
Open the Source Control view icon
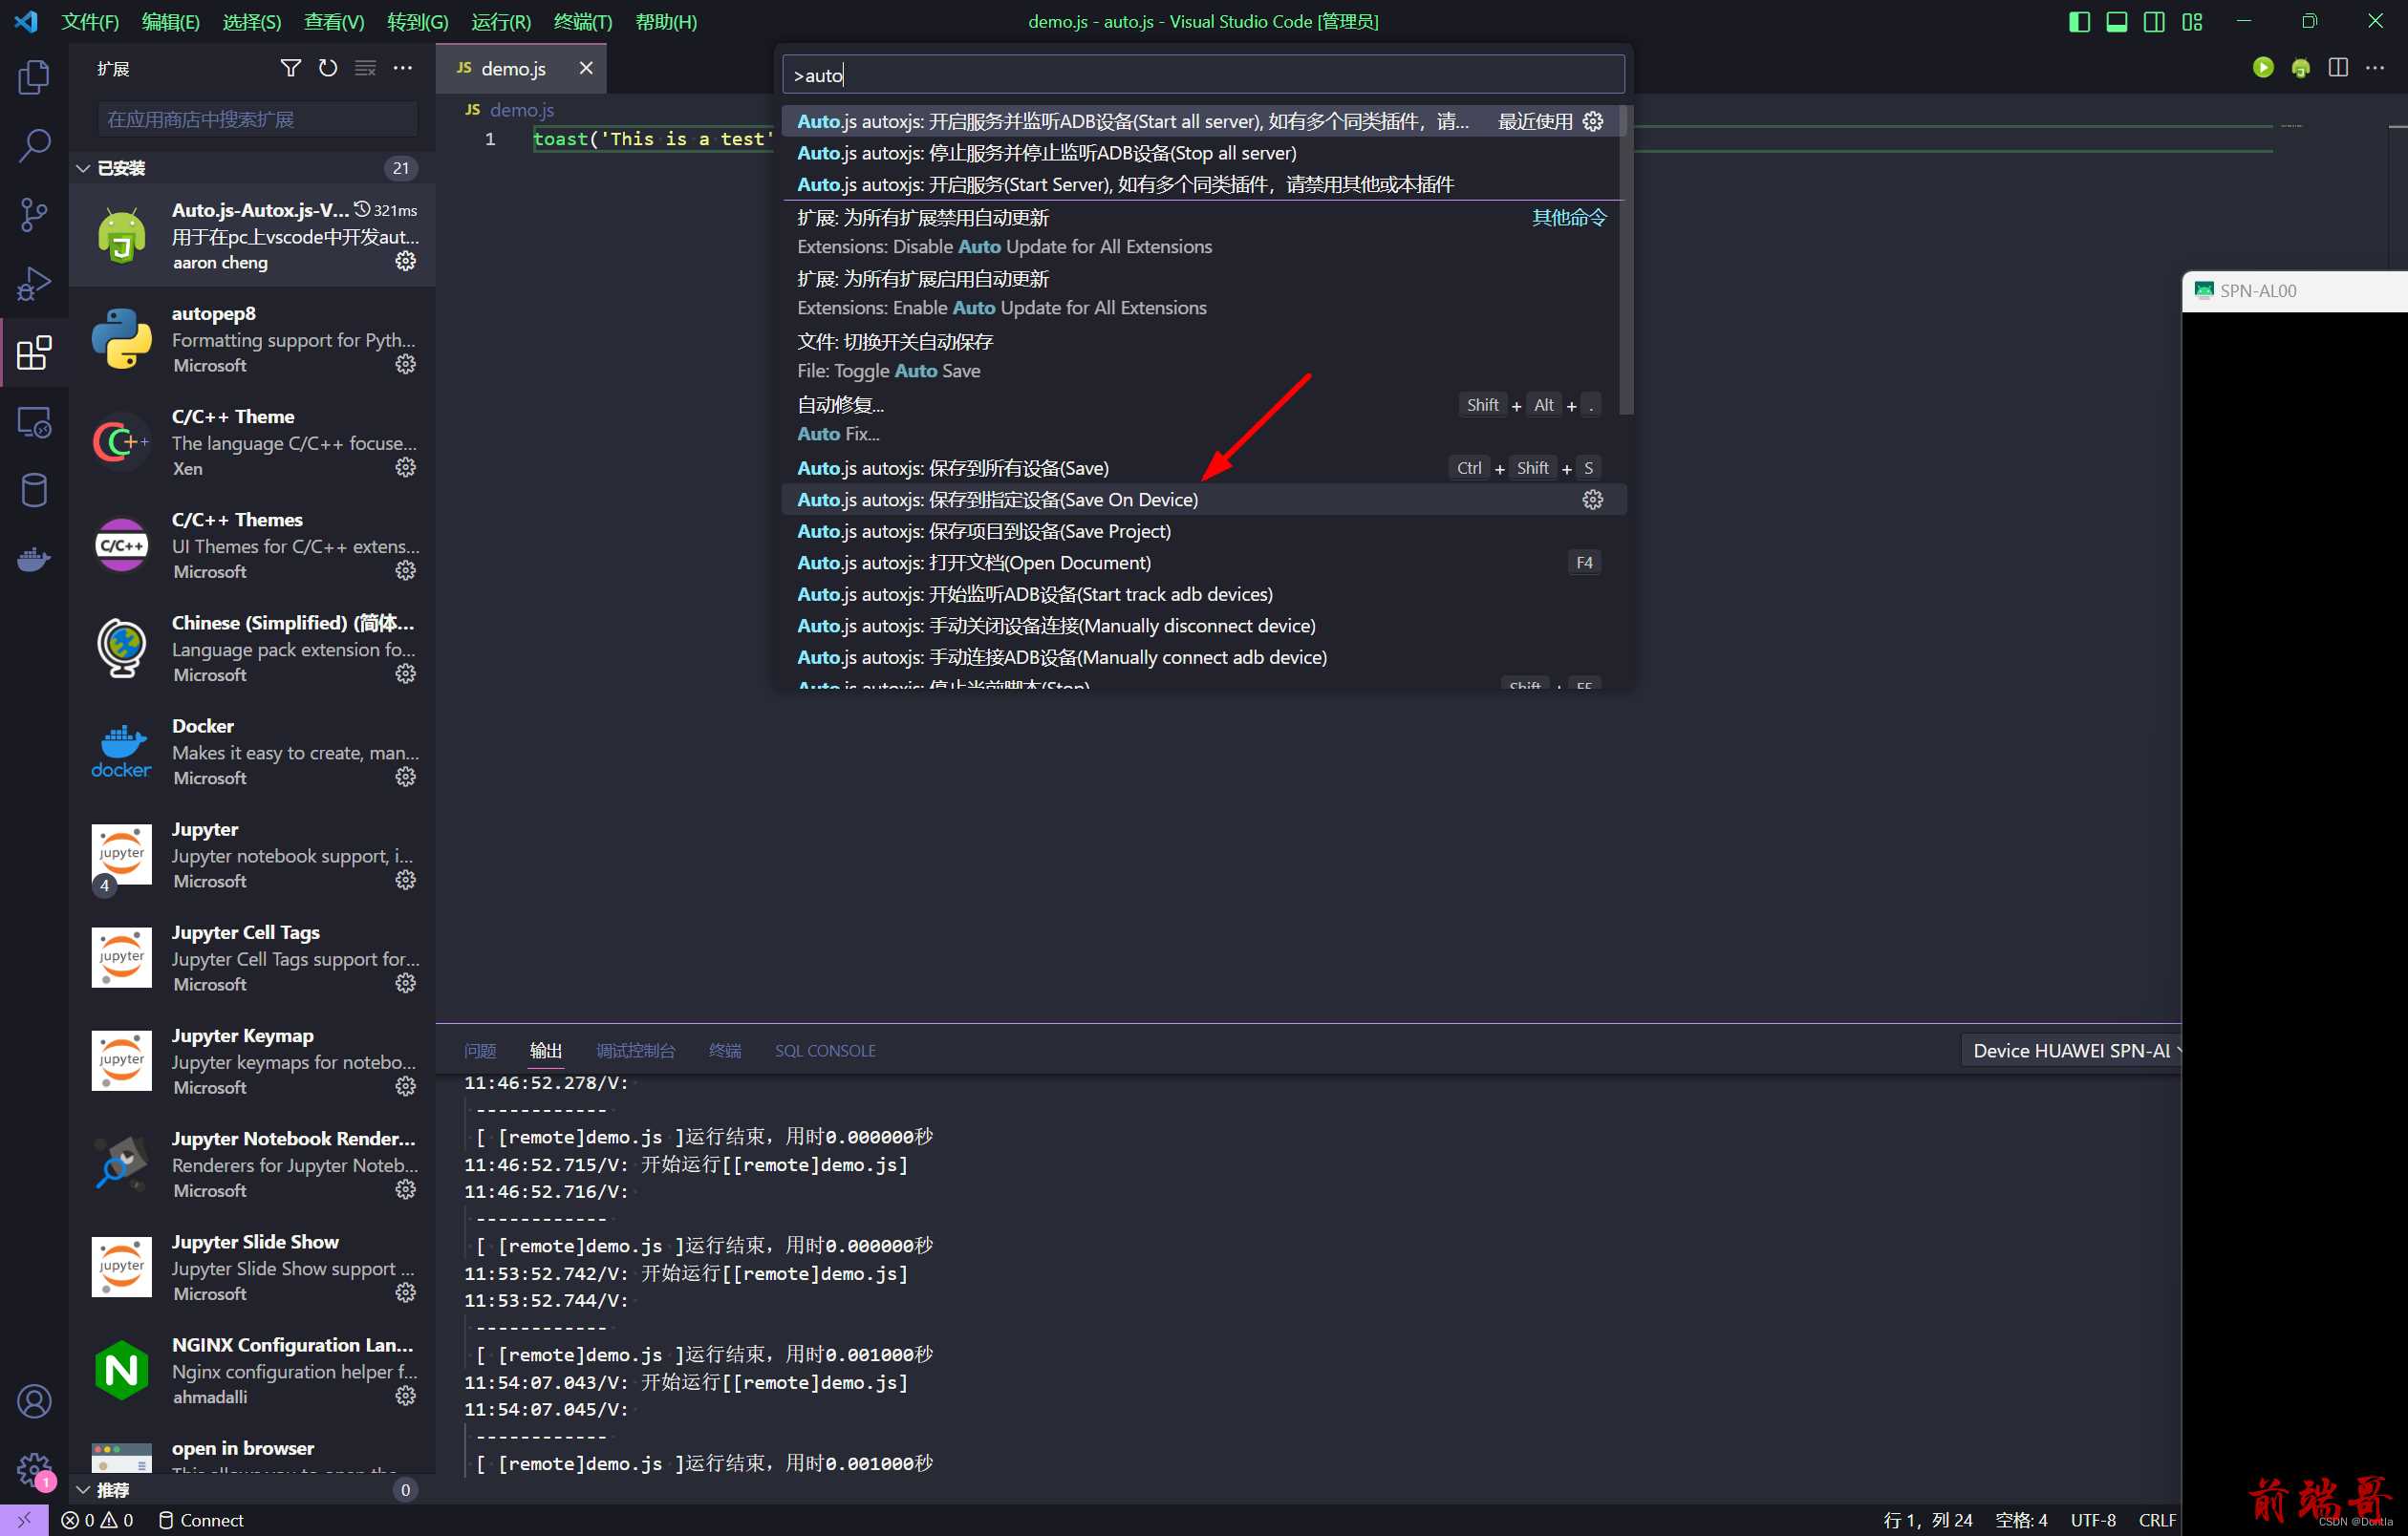click(34, 215)
